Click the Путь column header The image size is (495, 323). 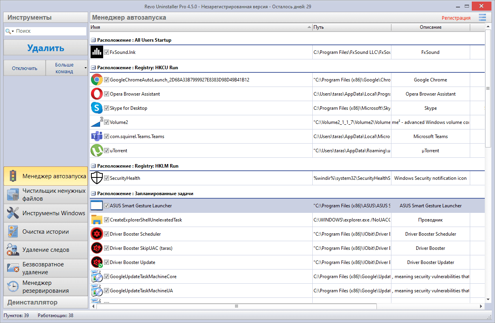352,27
